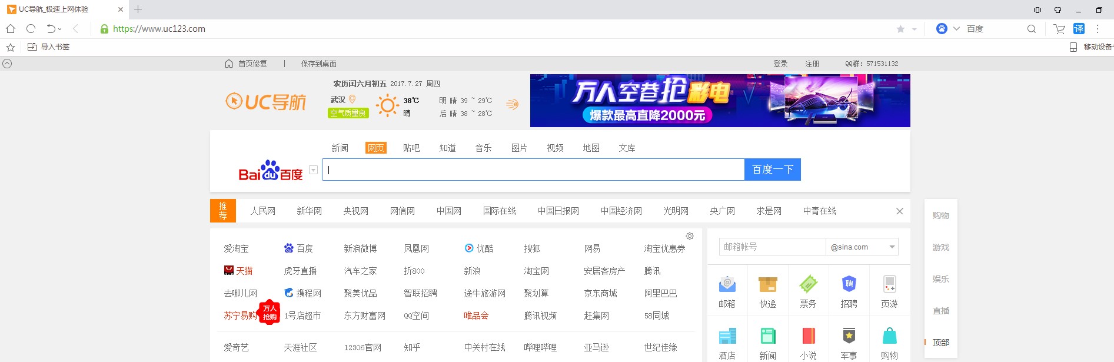Click the translate (译) icon

pos(1079,29)
